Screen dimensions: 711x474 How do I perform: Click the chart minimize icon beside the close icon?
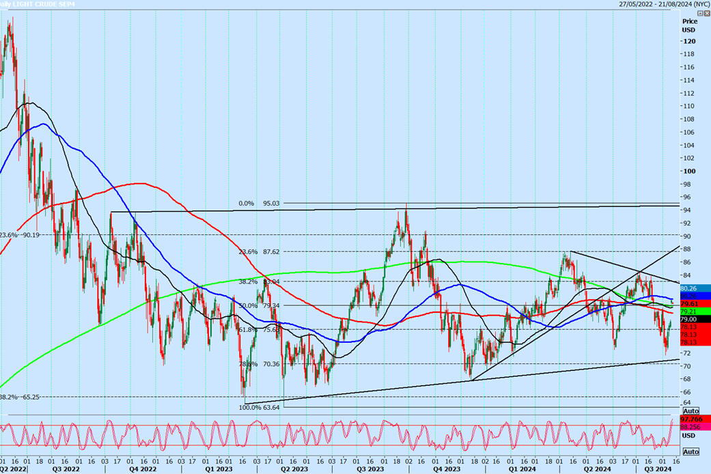tap(700, 13)
